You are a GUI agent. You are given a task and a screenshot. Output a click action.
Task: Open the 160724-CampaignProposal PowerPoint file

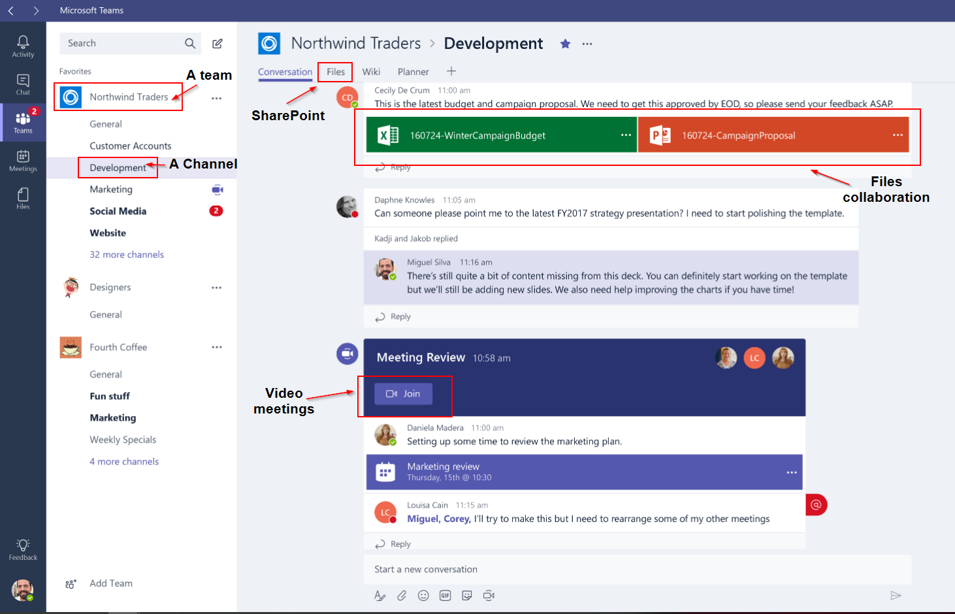click(773, 135)
